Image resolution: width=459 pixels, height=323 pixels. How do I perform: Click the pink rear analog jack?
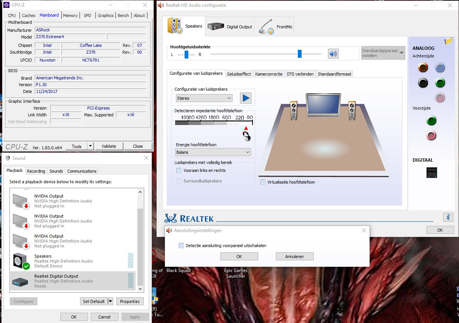pos(440,97)
